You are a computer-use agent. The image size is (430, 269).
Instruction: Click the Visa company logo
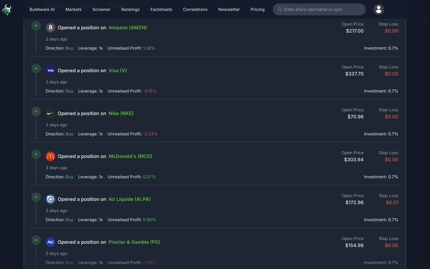51,71
